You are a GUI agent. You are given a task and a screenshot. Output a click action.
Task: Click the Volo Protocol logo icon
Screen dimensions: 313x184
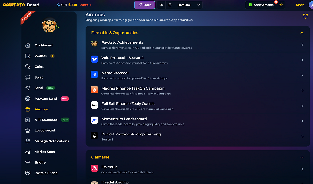click(x=94, y=59)
